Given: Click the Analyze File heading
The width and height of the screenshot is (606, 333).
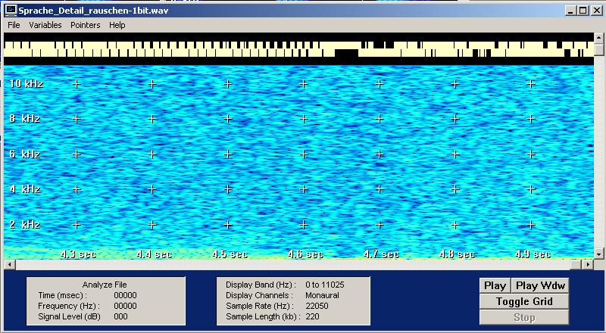Looking at the screenshot, I should tap(105, 285).
